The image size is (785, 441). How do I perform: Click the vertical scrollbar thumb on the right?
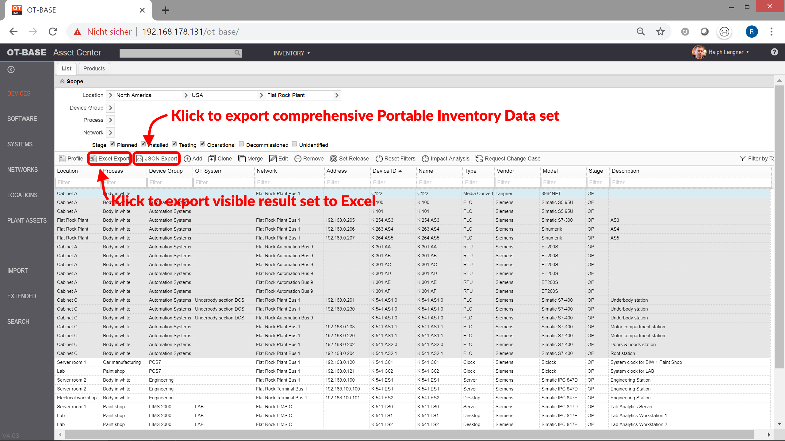click(779, 227)
